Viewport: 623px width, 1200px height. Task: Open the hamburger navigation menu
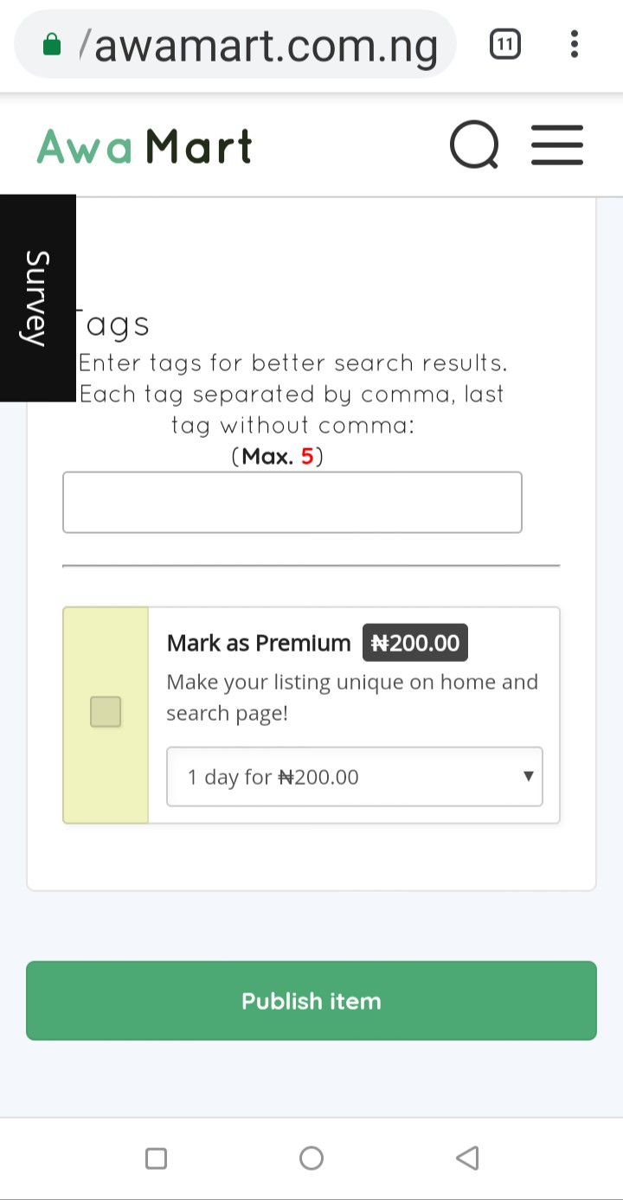pos(556,145)
